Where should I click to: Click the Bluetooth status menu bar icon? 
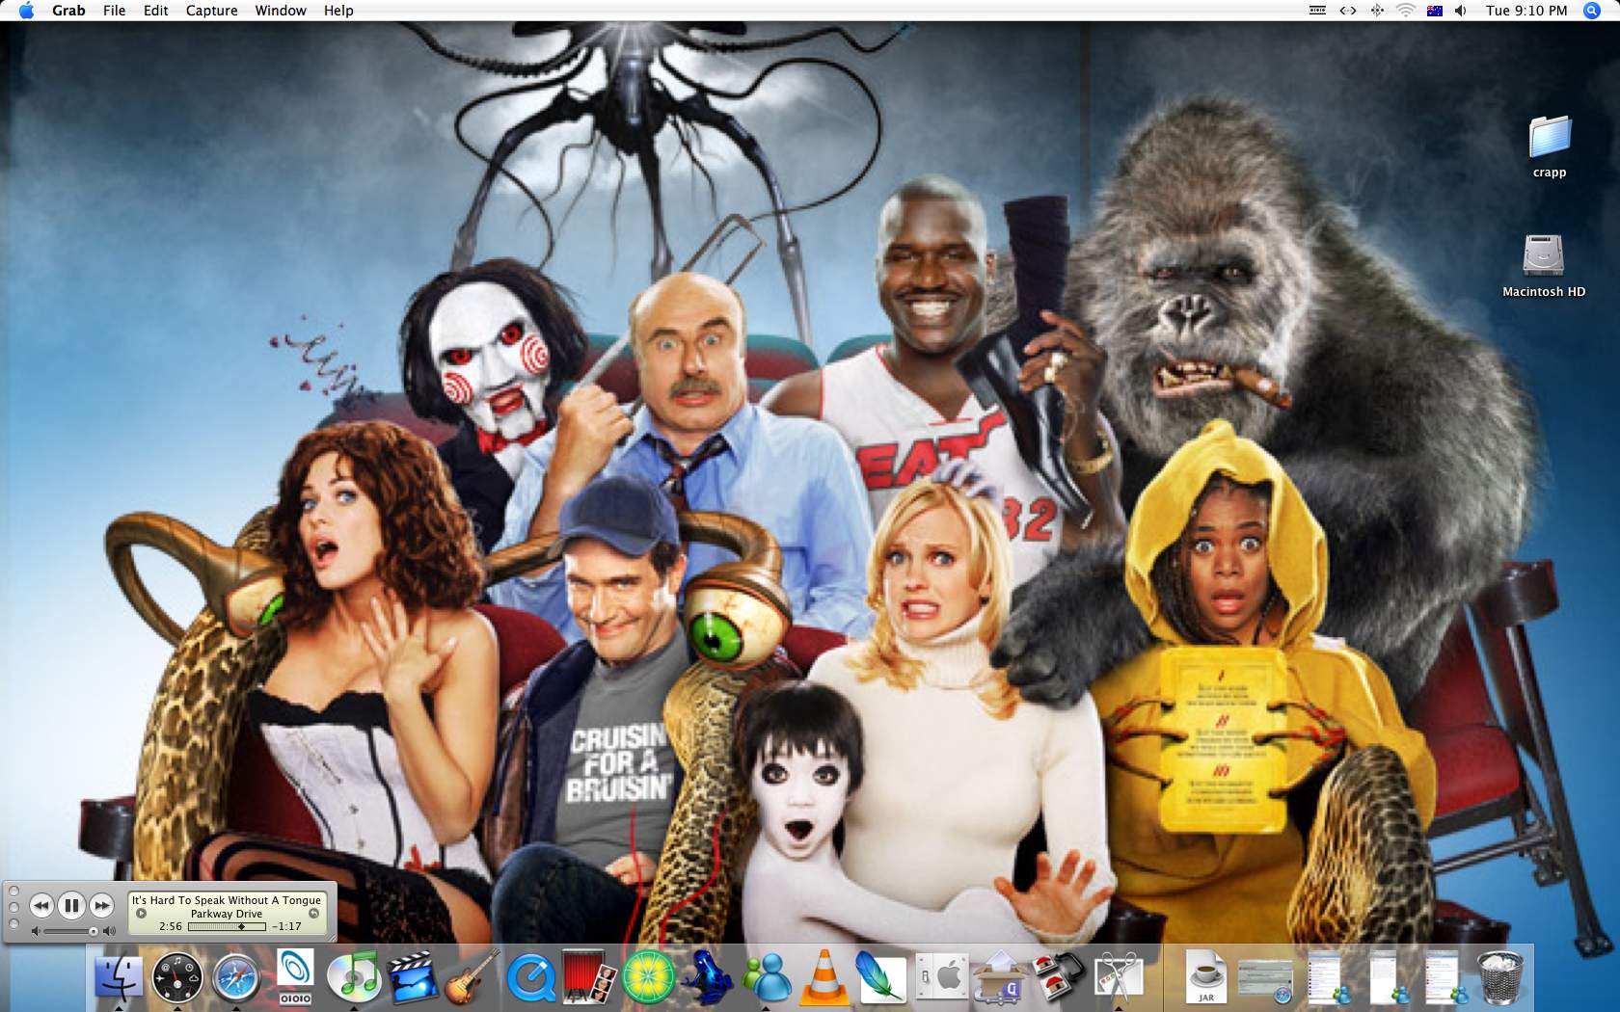[x=1377, y=11]
